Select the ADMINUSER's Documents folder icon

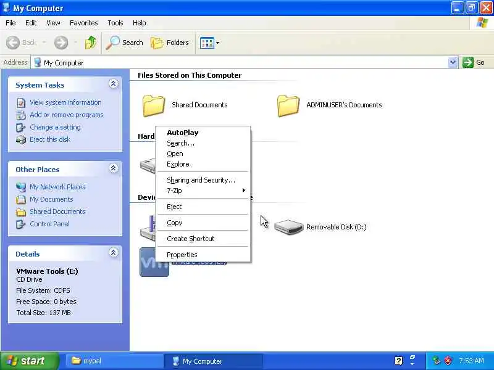(288, 105)
